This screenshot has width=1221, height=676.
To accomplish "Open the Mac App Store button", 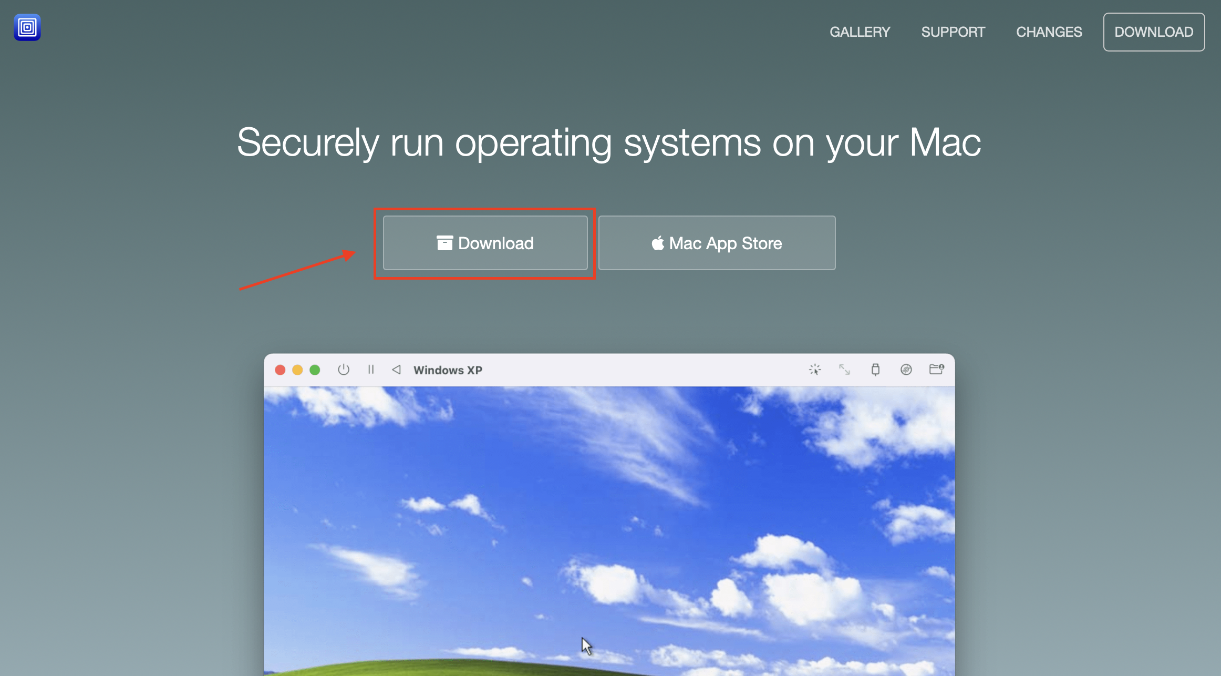I will [x=717, y=243].
